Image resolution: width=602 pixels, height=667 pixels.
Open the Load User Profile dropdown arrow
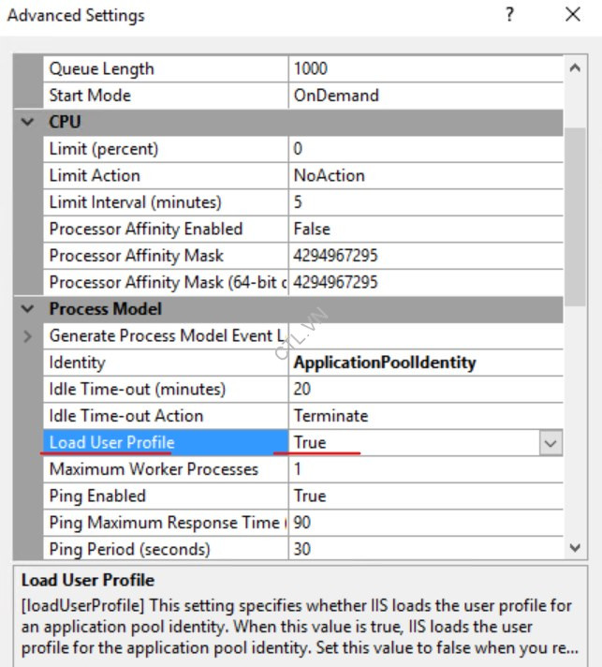551,443
